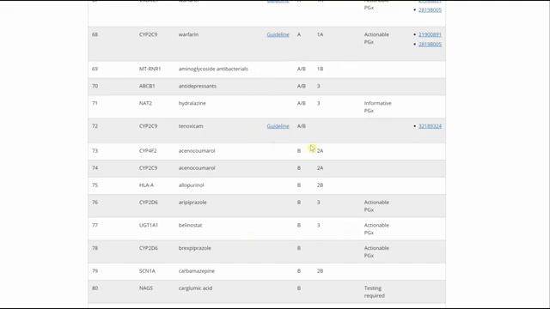Select 'Actionable PGx' in the belinostat row
The width and height of the screenshot is (550, 309).
pyautogui.click(x=376, y=229)
